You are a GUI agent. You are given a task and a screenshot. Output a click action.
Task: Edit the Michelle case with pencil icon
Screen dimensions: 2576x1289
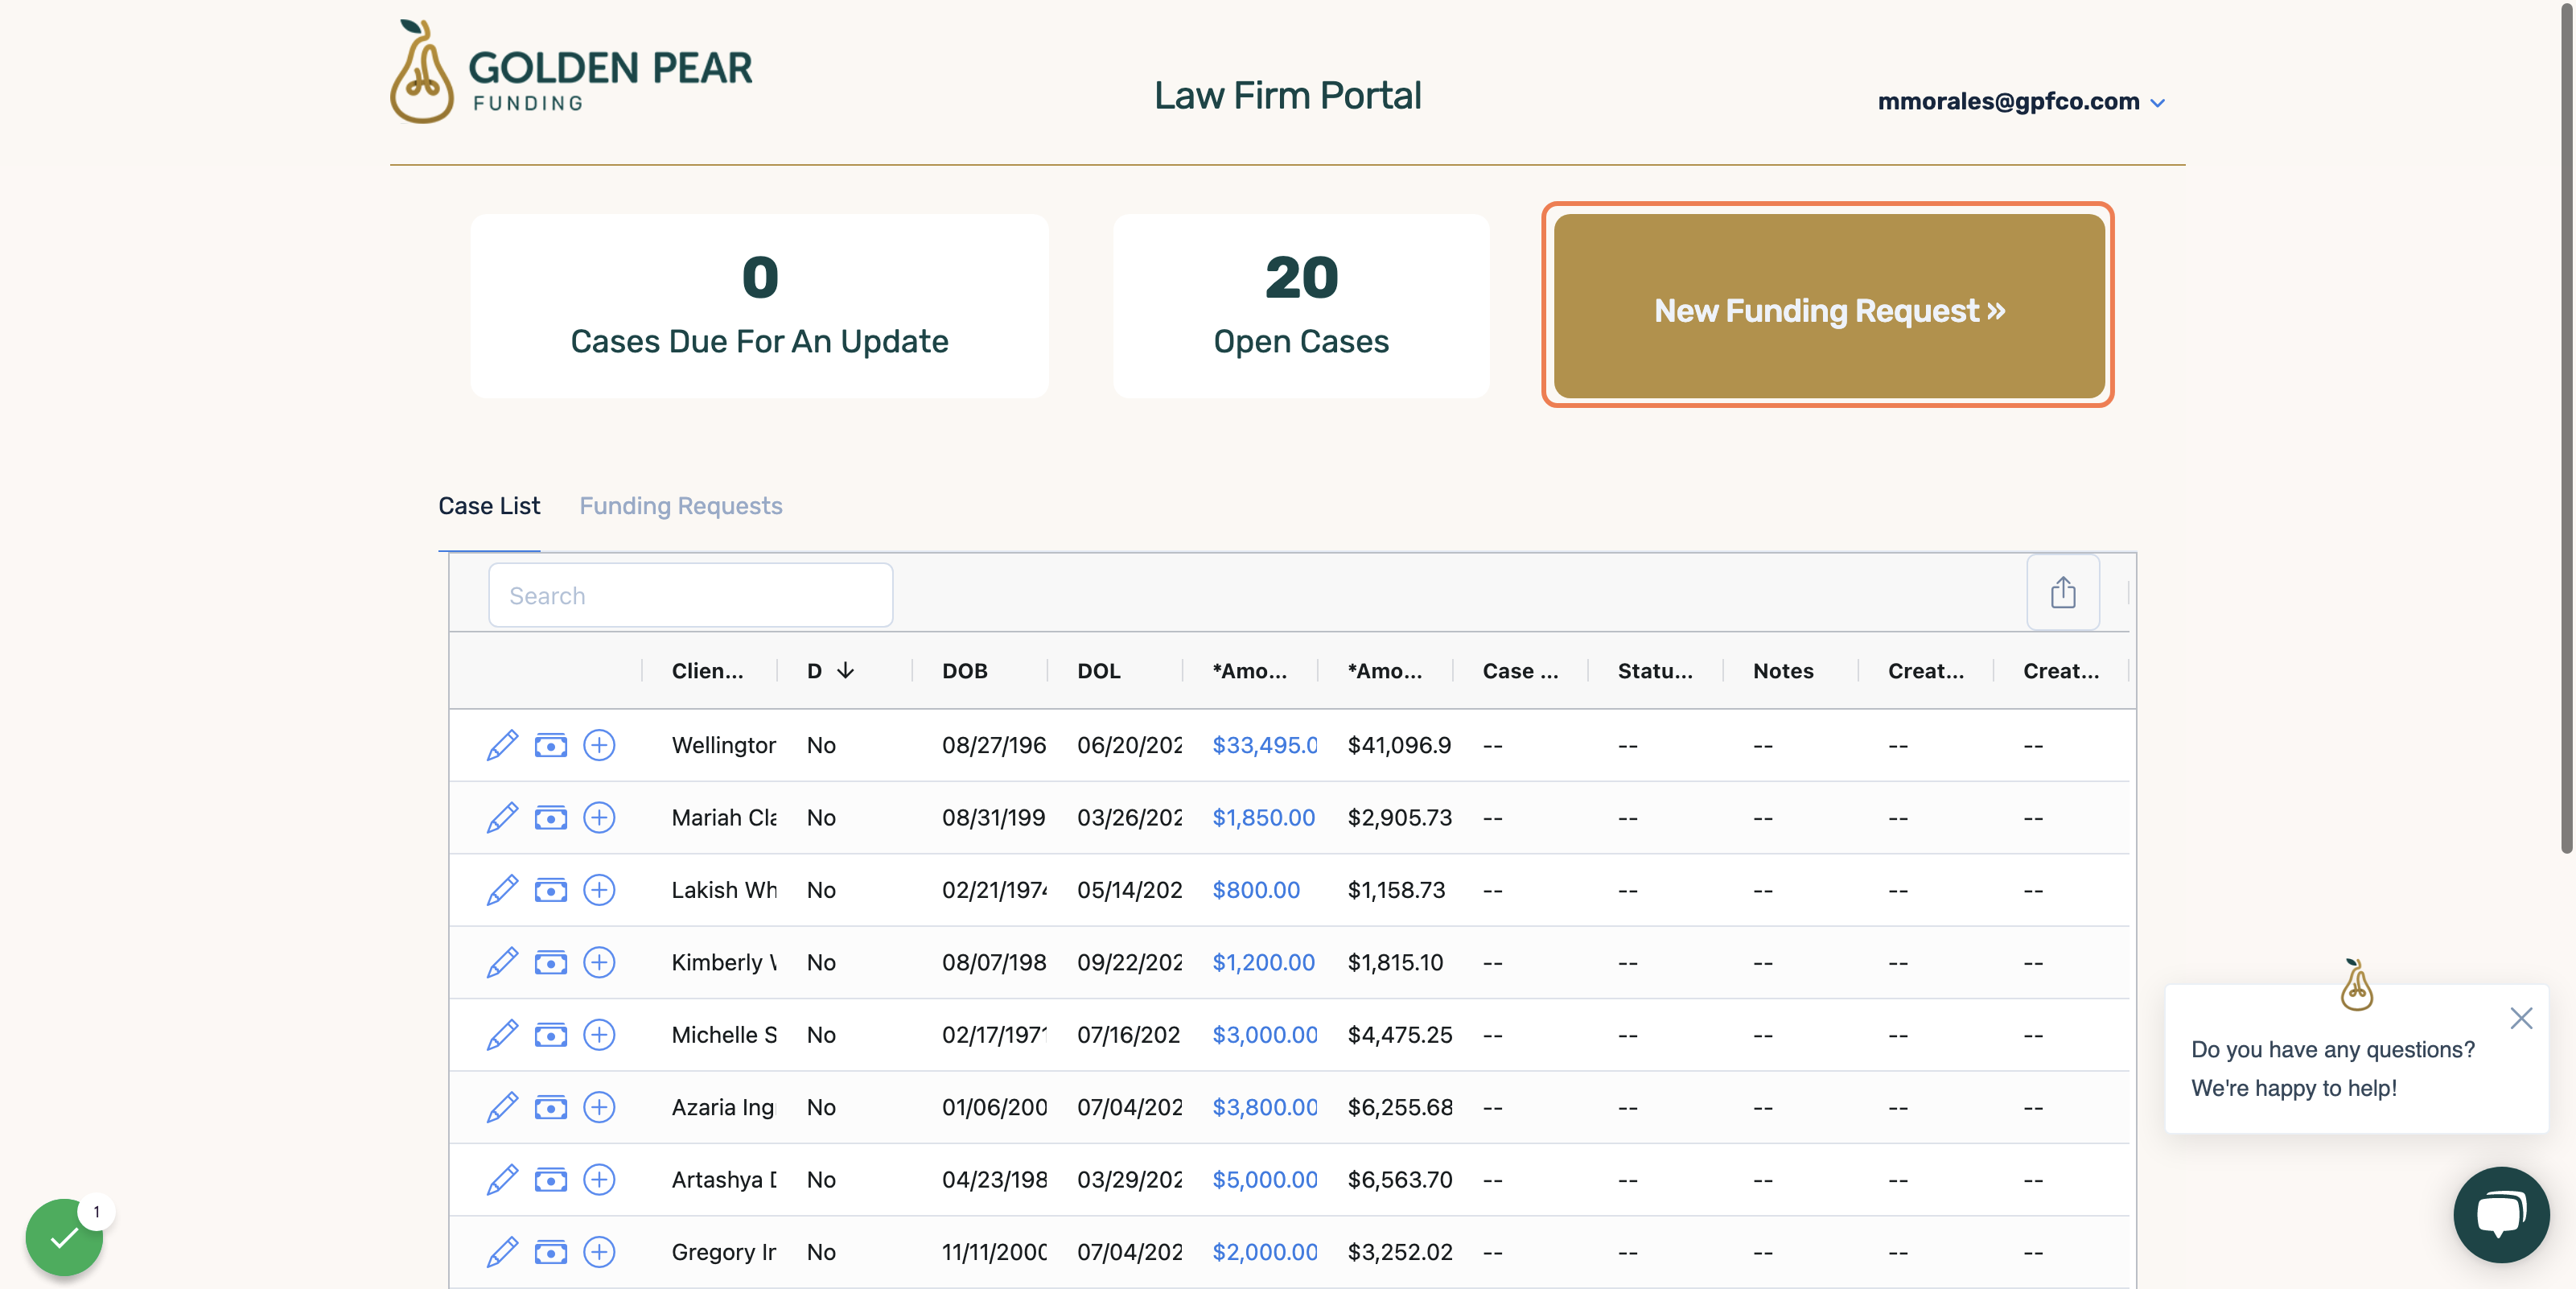coord(502,1035)
